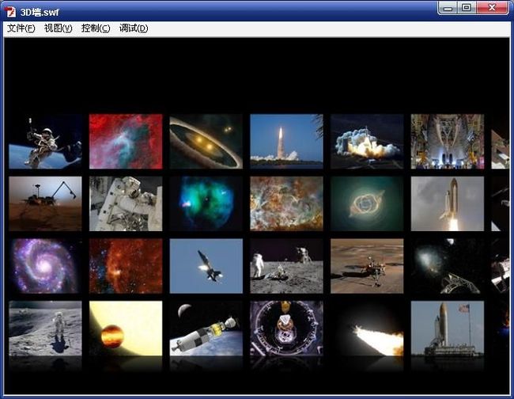
Task: Select the green-blue glowing nebula thumbnail
Action: (206, 203)
